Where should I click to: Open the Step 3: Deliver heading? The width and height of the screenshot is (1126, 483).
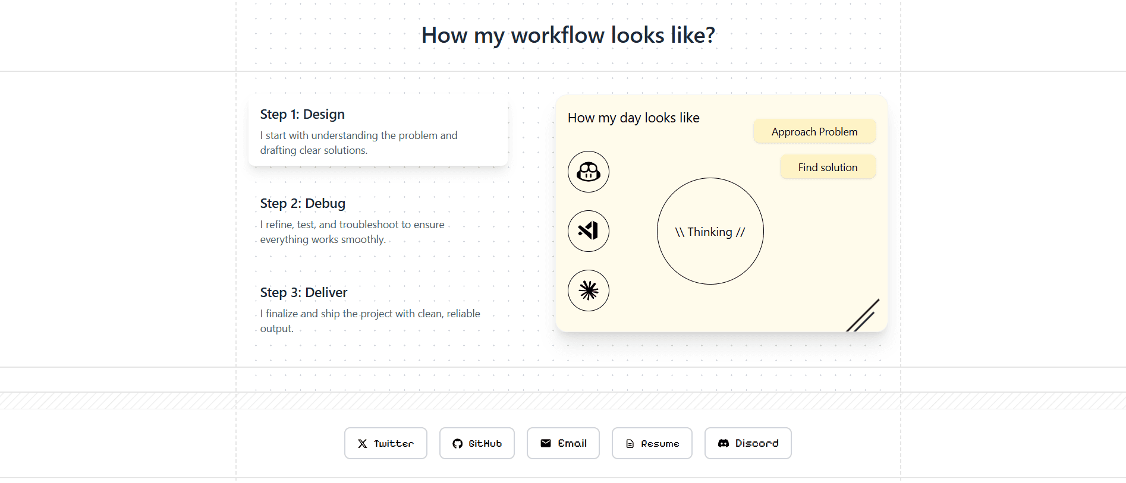[303, 292]
